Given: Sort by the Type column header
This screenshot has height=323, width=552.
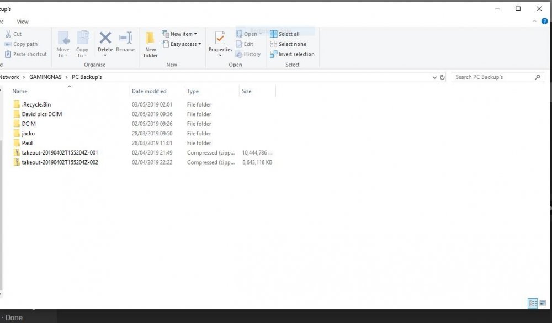Looking at the screenshot, I should coord(193,91).
